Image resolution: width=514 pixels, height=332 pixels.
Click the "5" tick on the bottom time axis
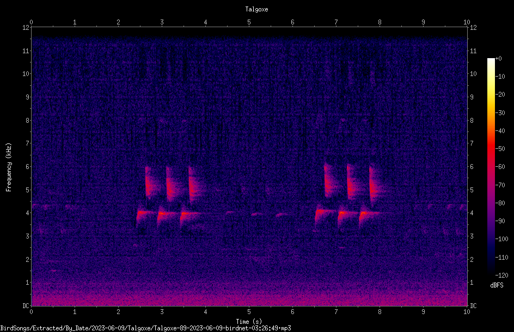pos(249,312)
